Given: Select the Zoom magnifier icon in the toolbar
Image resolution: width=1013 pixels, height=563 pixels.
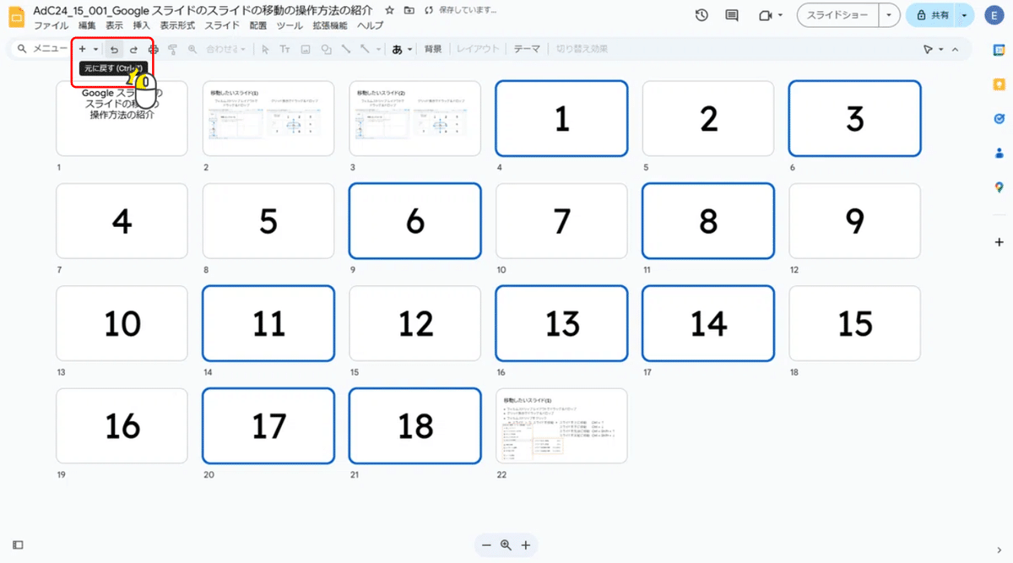Looking at the screenshot, I should point(192,49).
